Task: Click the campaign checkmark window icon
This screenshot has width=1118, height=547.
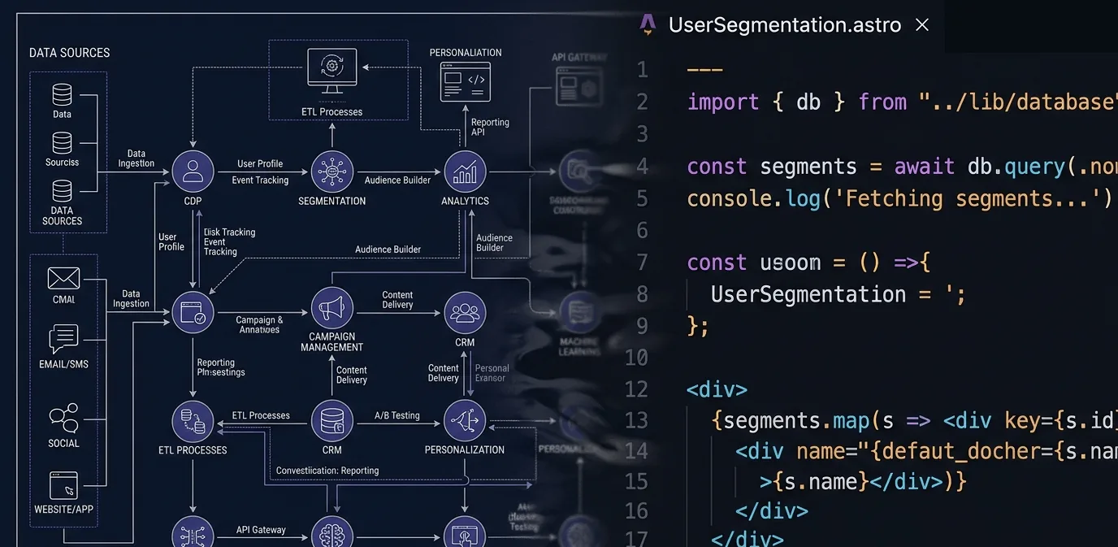Action: 193,312
